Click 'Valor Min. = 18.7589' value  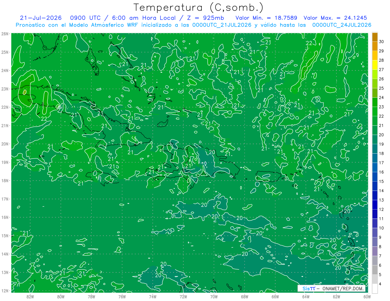pos(266,18)
